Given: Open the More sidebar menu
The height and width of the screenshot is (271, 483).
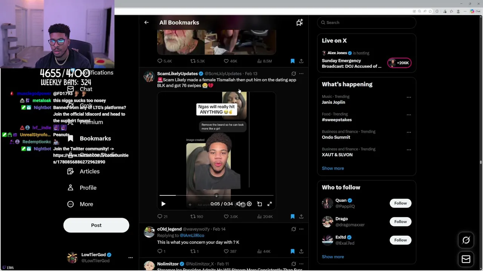Looking at the screenshot, I should (x=80, y=204).
